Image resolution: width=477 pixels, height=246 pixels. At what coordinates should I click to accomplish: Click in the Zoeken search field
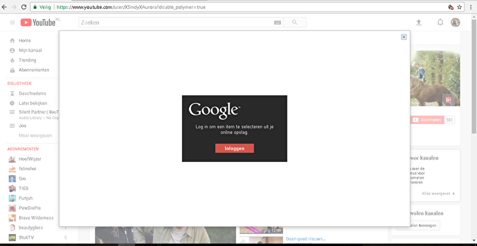173,23
